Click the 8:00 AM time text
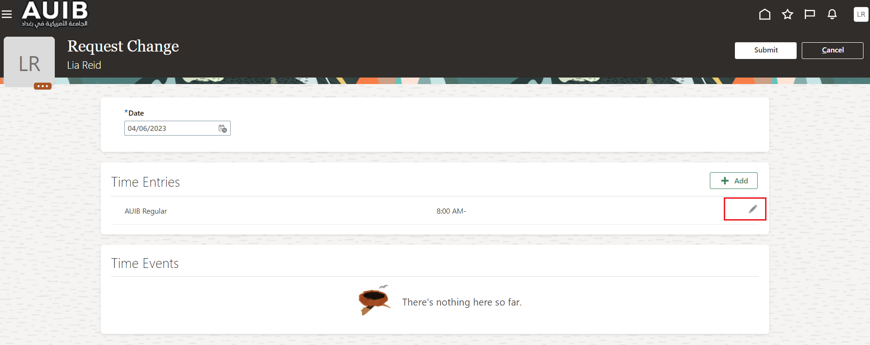 coord(451,211)
